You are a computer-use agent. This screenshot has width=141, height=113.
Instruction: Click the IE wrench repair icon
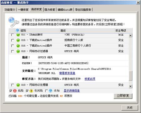tap(14, 22)
